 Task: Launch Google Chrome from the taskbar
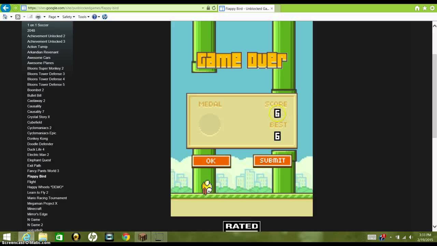[x=126, y=237]
